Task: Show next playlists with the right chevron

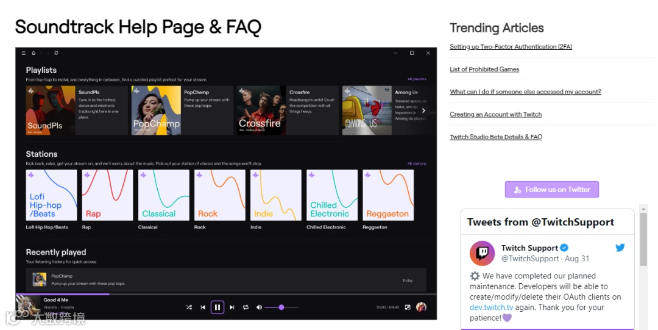Action: [x=423, y=111]
